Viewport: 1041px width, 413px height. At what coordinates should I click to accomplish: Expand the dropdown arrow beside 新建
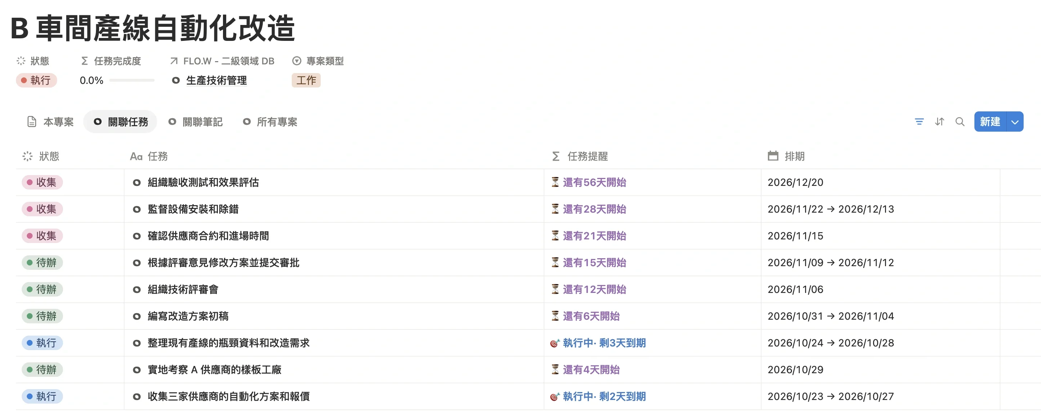pyautogui.click(x=1015, y=122)
